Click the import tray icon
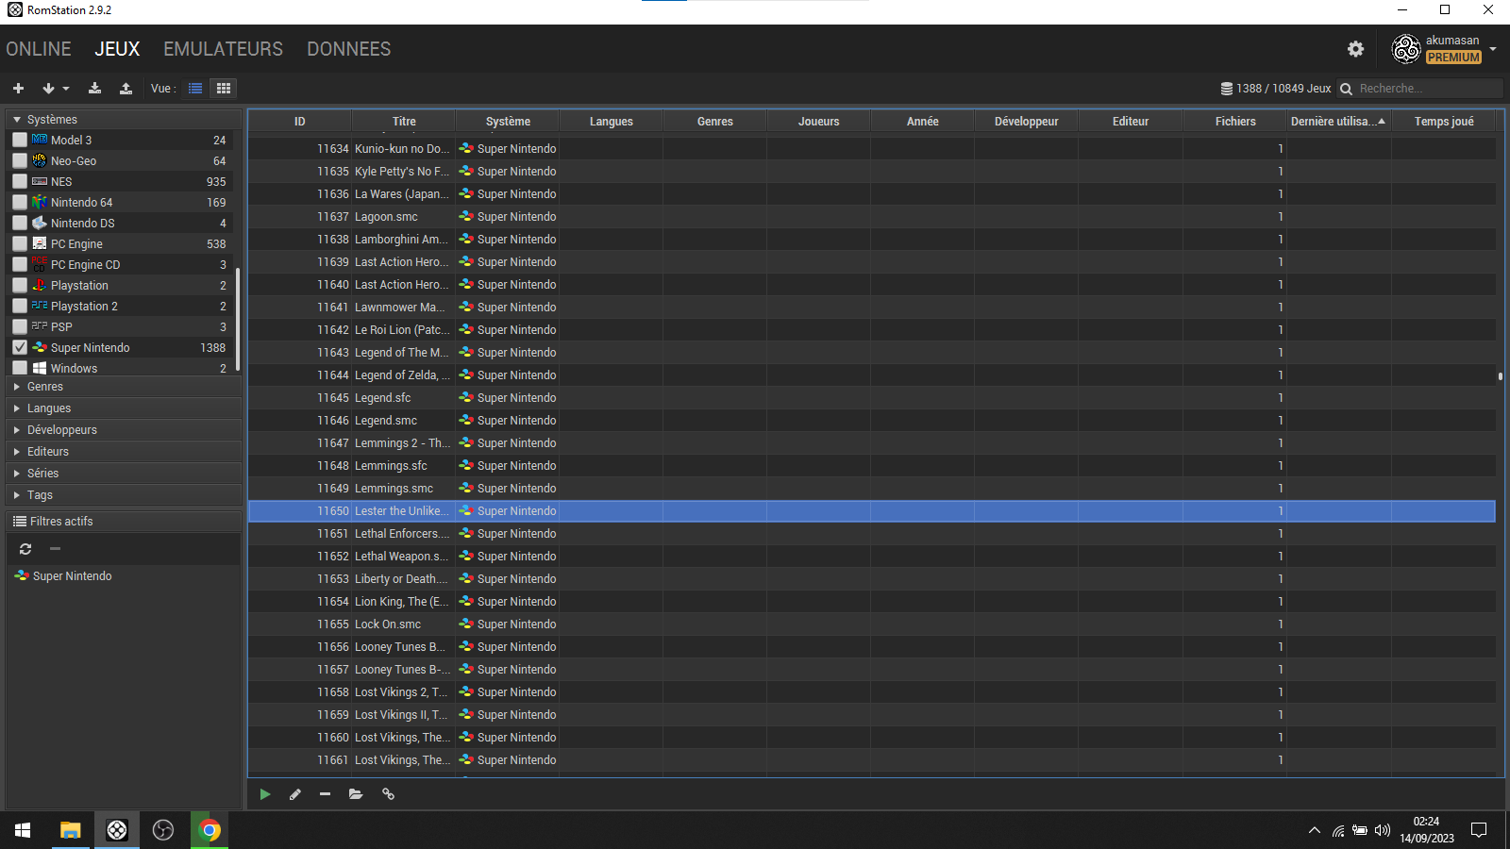 coord(94,88)
